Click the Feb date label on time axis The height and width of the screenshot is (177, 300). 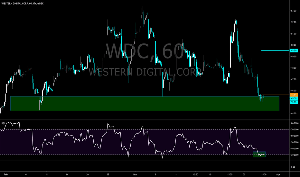pos(5,174)
